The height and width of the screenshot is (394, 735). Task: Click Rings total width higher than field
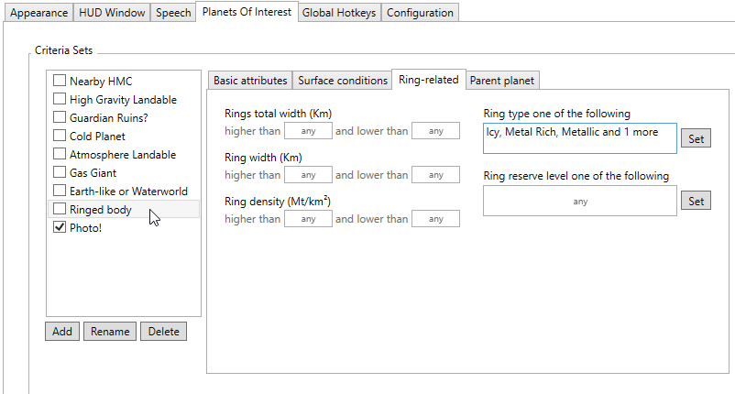tap(308, 131)
